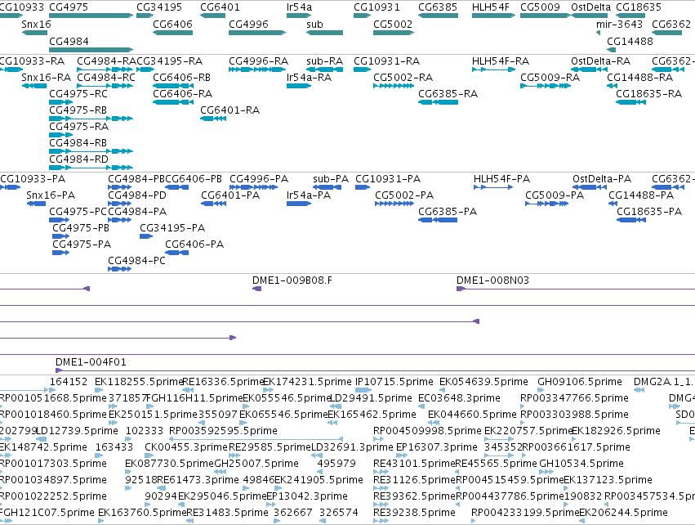Open protein CG5002-PA label
695x525 pixels.
pos(404,195)
